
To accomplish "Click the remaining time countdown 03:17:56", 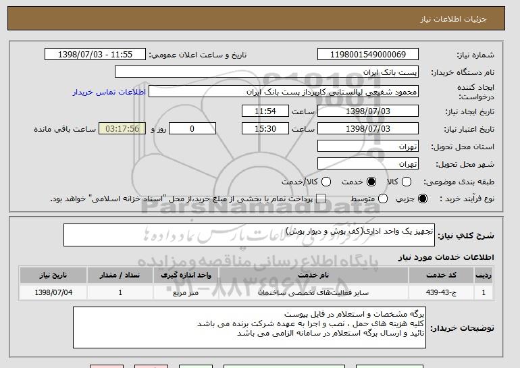I will point(122,129).
